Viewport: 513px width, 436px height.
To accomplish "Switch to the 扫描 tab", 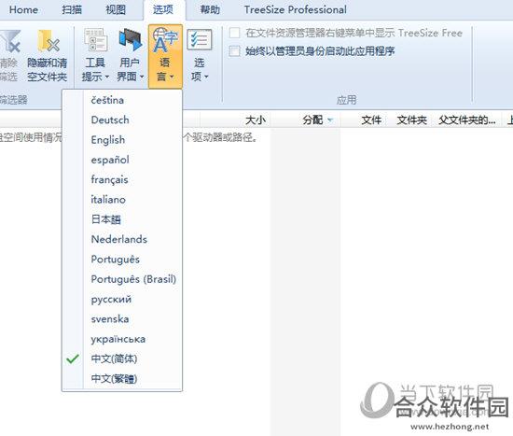I will click(x=72, y=10).
